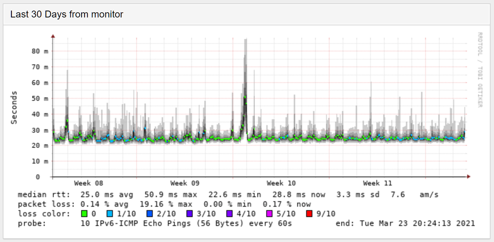This screenshot has height=242, width=494.
Task: Click the 'Last 30 Days from monitor' heading
Action: [x=67, y=14]
